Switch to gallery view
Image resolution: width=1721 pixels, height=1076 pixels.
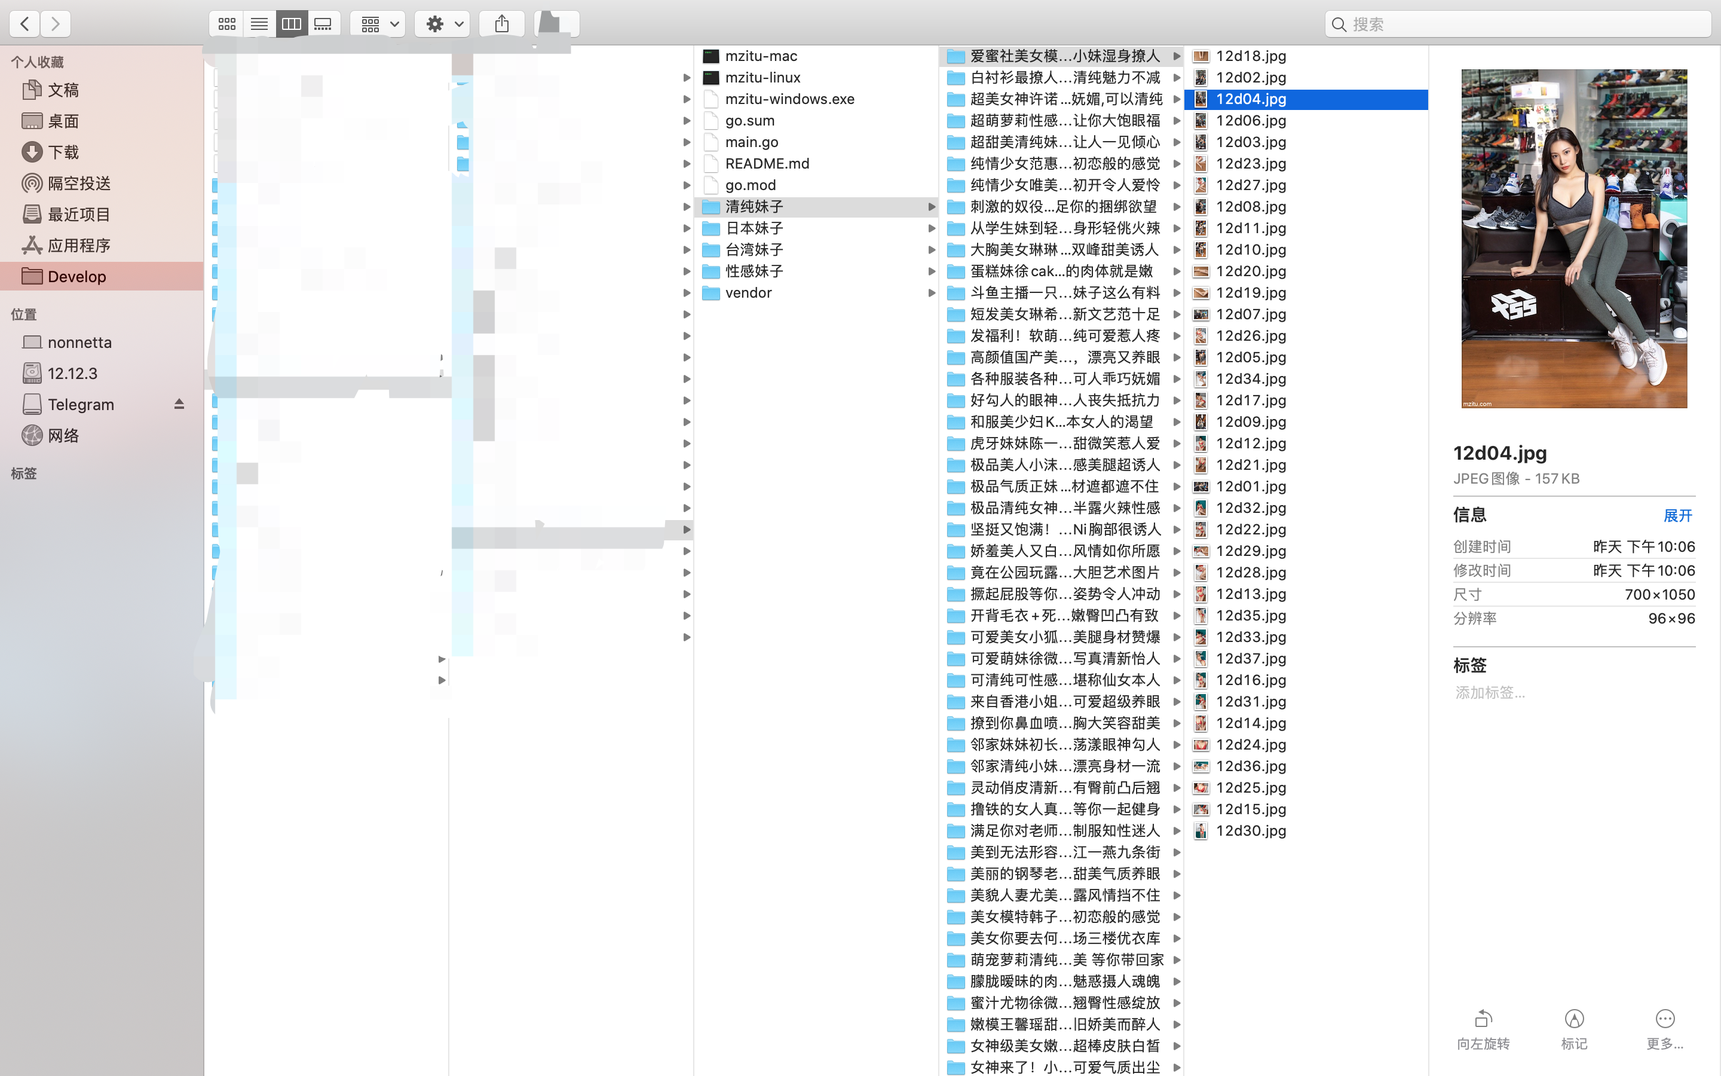[x=323, y=24]
